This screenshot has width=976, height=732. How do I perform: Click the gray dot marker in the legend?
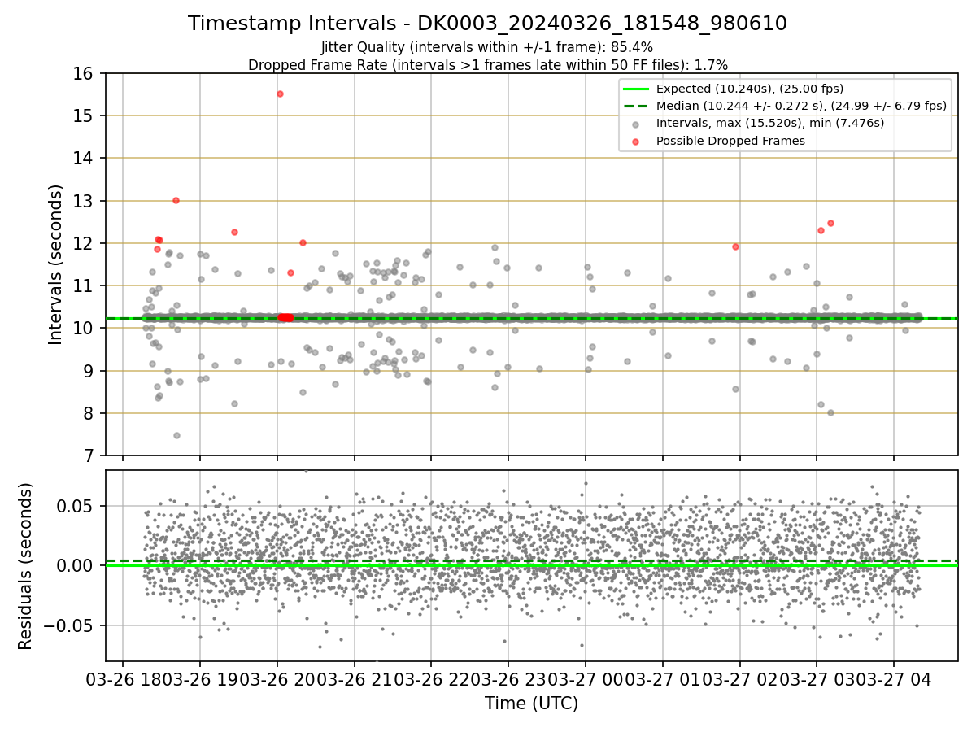pos(635,124)
